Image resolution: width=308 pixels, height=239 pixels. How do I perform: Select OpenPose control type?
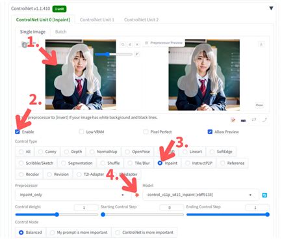(138, 152)
